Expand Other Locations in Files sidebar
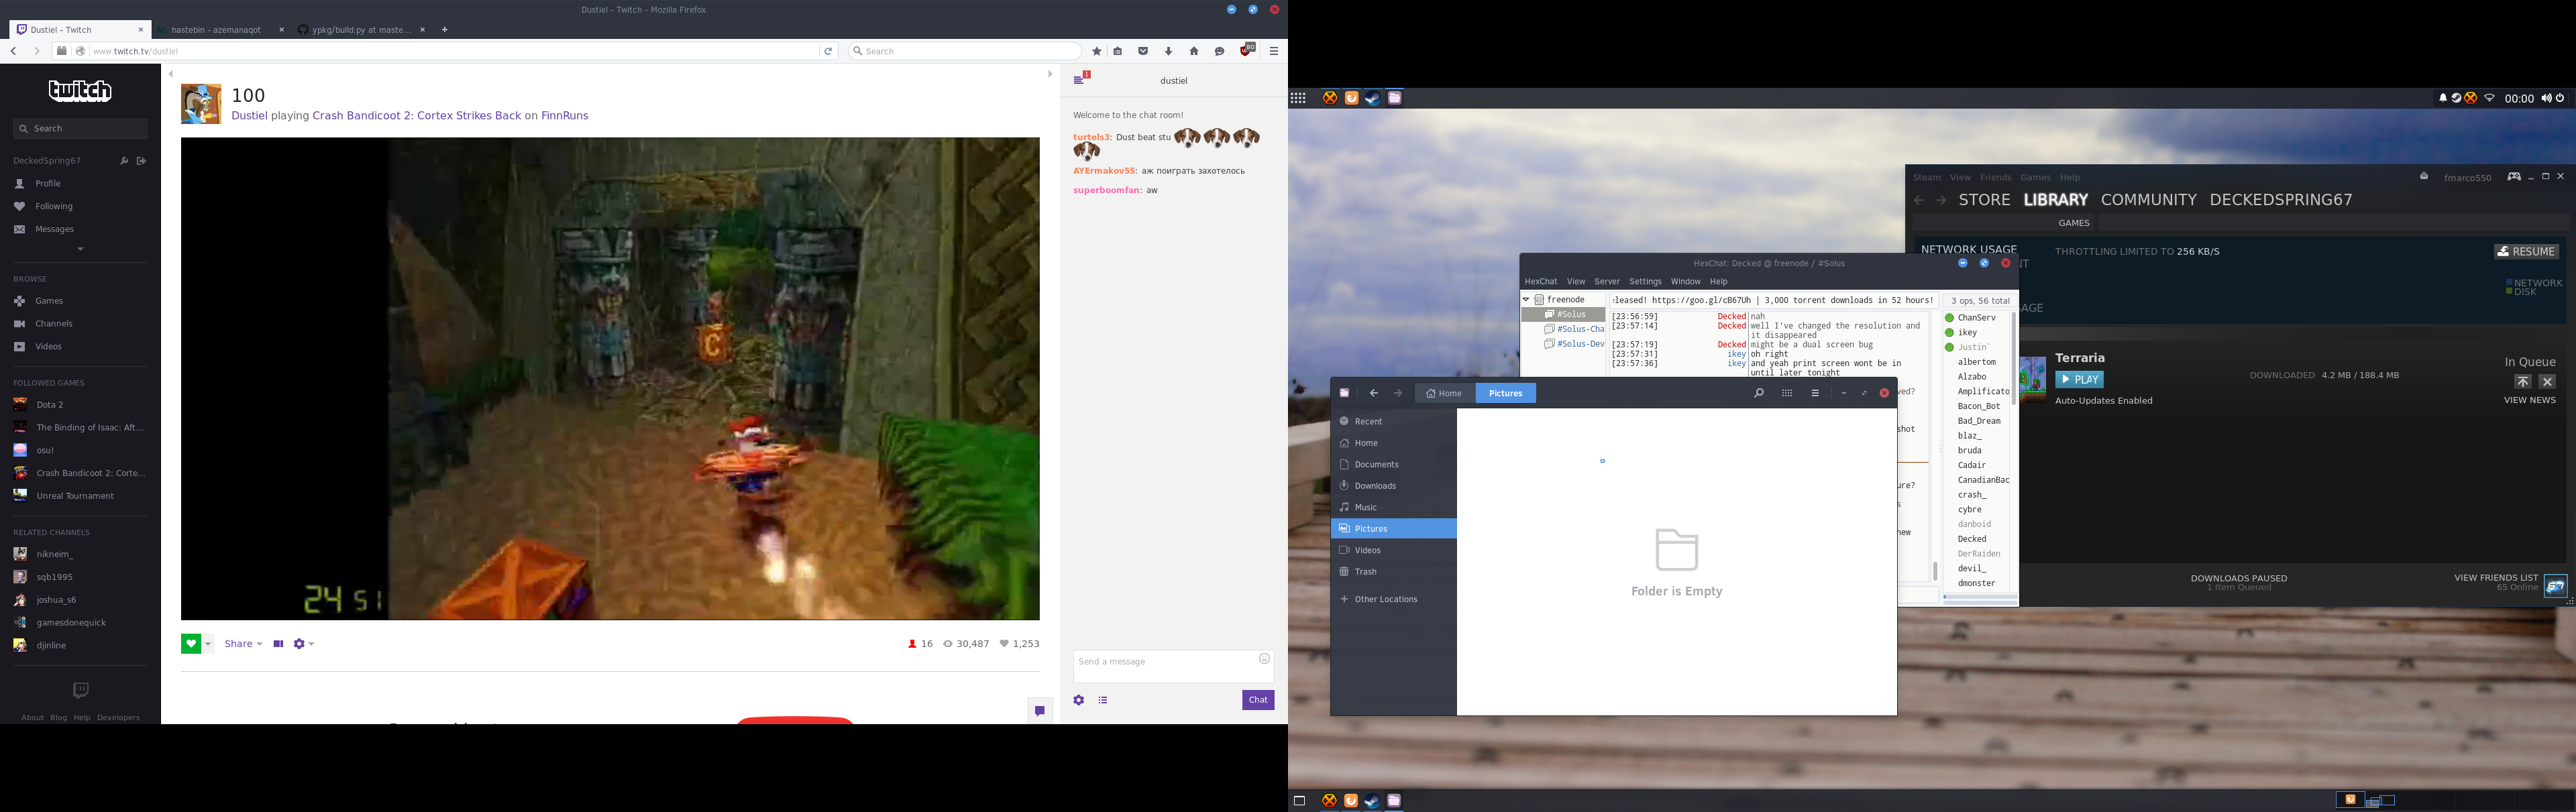 click(1394, 600)
